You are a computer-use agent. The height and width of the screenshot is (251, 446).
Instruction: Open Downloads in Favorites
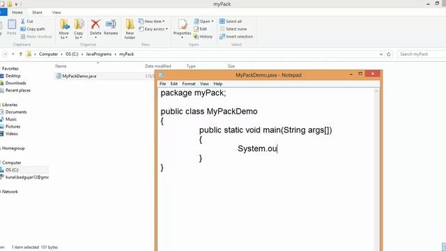click(15, 83)
